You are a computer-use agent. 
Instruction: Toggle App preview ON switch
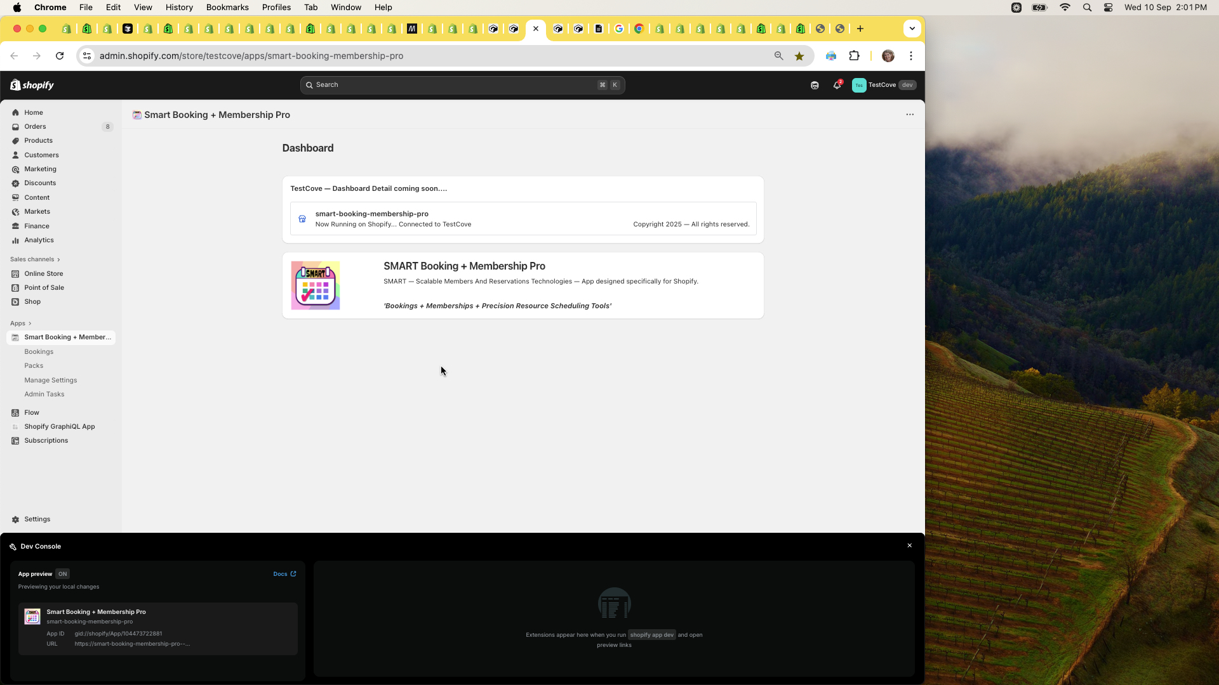pos(62,574)
